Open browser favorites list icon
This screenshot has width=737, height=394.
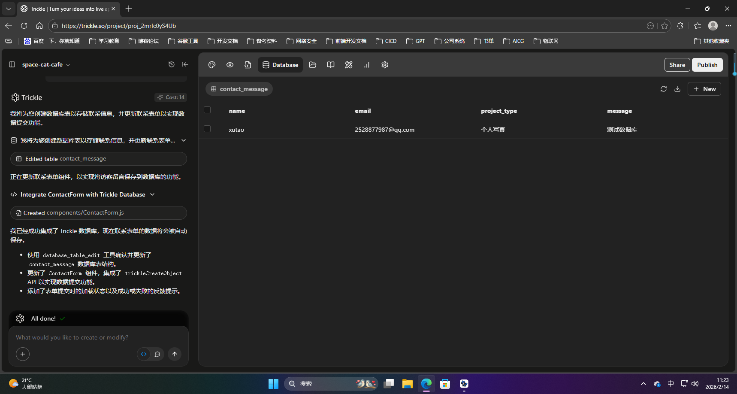click(698, 26)
